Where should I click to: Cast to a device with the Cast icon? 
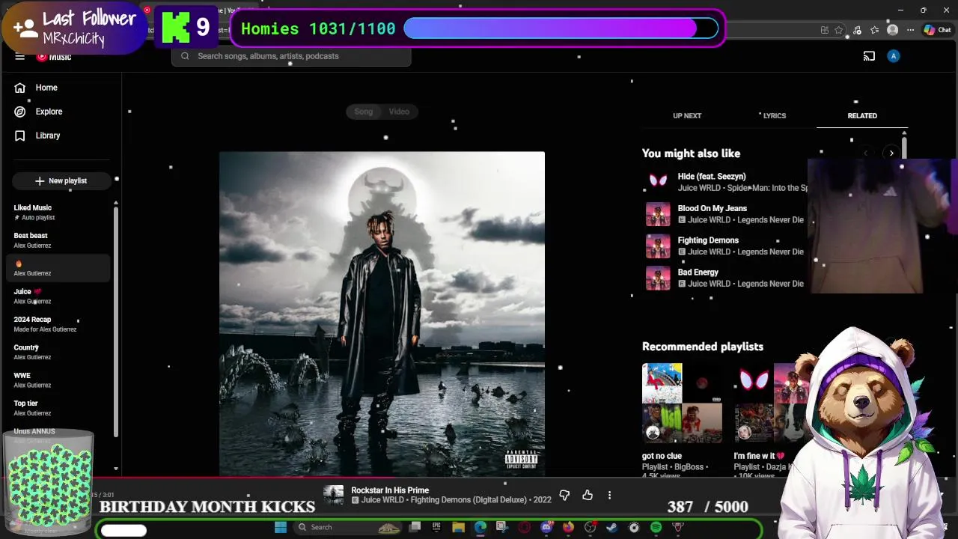[x=869, y=56]
